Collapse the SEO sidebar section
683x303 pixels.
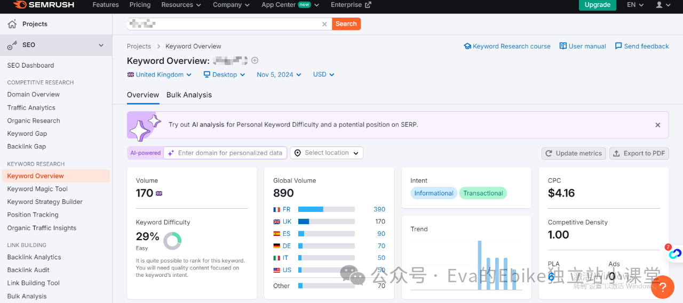click(101, 45)
